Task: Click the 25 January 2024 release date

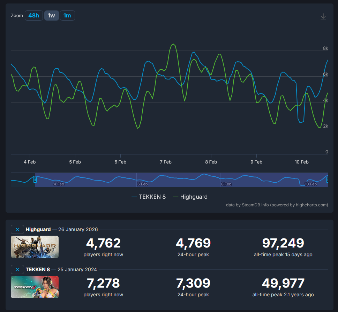Action: pos(77,269)
